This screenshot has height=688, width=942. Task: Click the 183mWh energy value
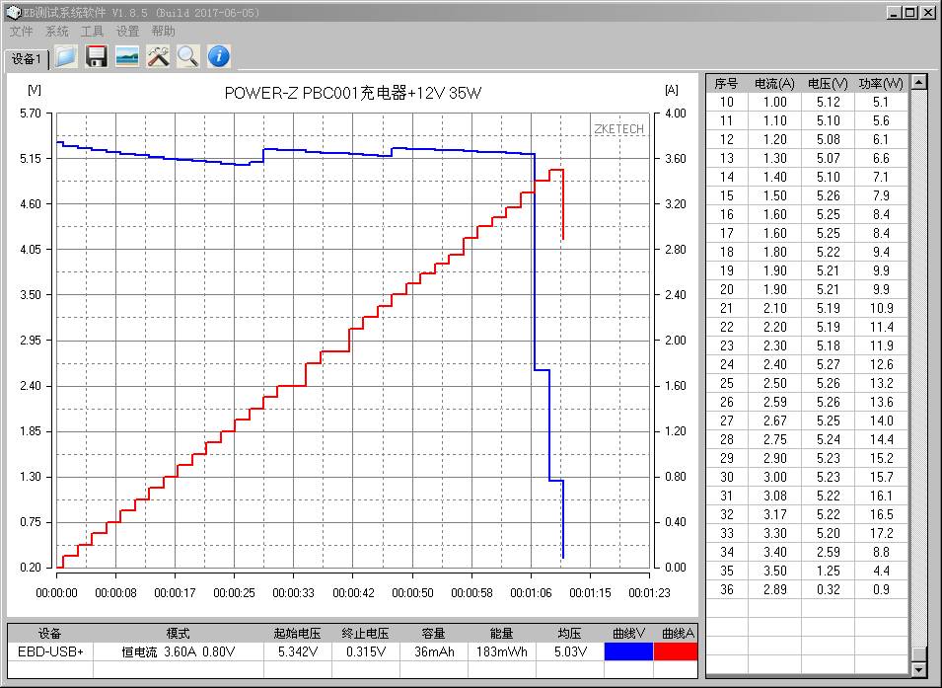pos(502,651)
